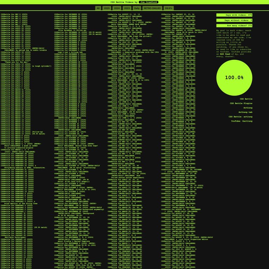The image size is (269, 269).
Task: Click the 100.0% progress circle
Action: click(x=234, y=77)
